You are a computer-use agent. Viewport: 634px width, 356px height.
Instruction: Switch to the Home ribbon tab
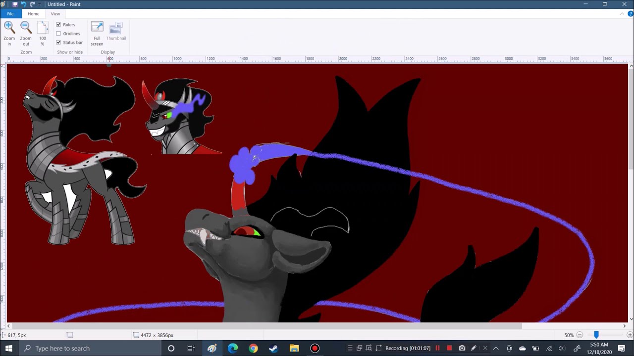point(33,14)
